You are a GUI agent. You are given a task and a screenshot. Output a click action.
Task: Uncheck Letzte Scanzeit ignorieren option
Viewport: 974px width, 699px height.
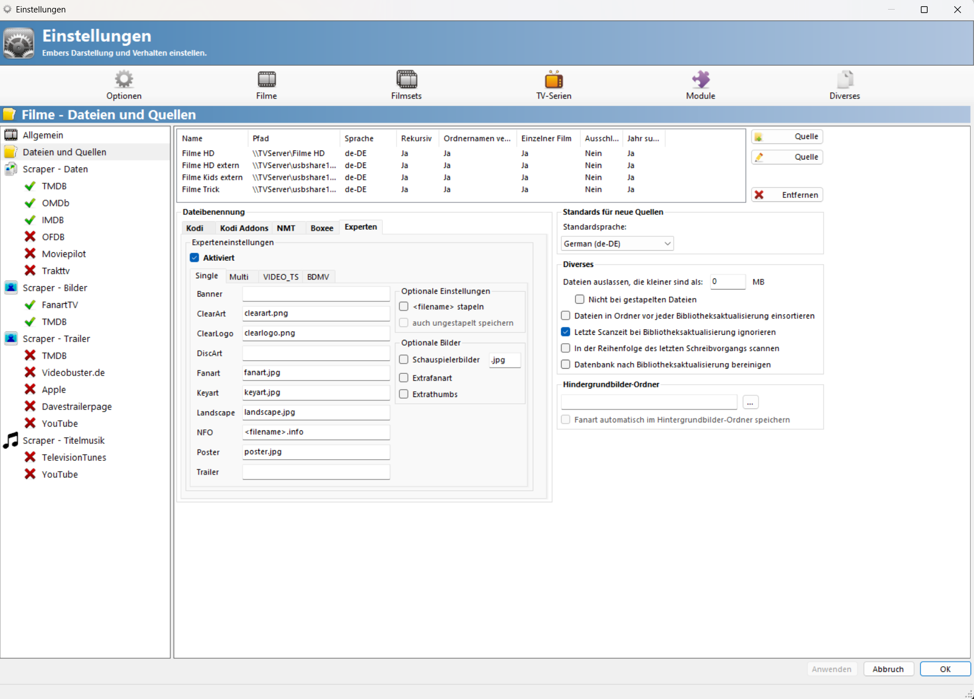tap(566, 332)
